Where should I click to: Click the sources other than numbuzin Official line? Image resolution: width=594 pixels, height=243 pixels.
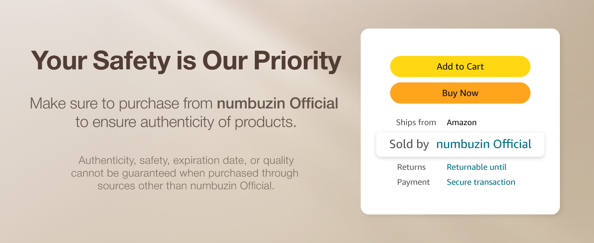(x=186, y=186)
